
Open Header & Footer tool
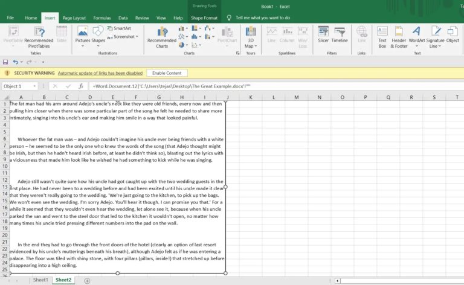pos(399,35)
